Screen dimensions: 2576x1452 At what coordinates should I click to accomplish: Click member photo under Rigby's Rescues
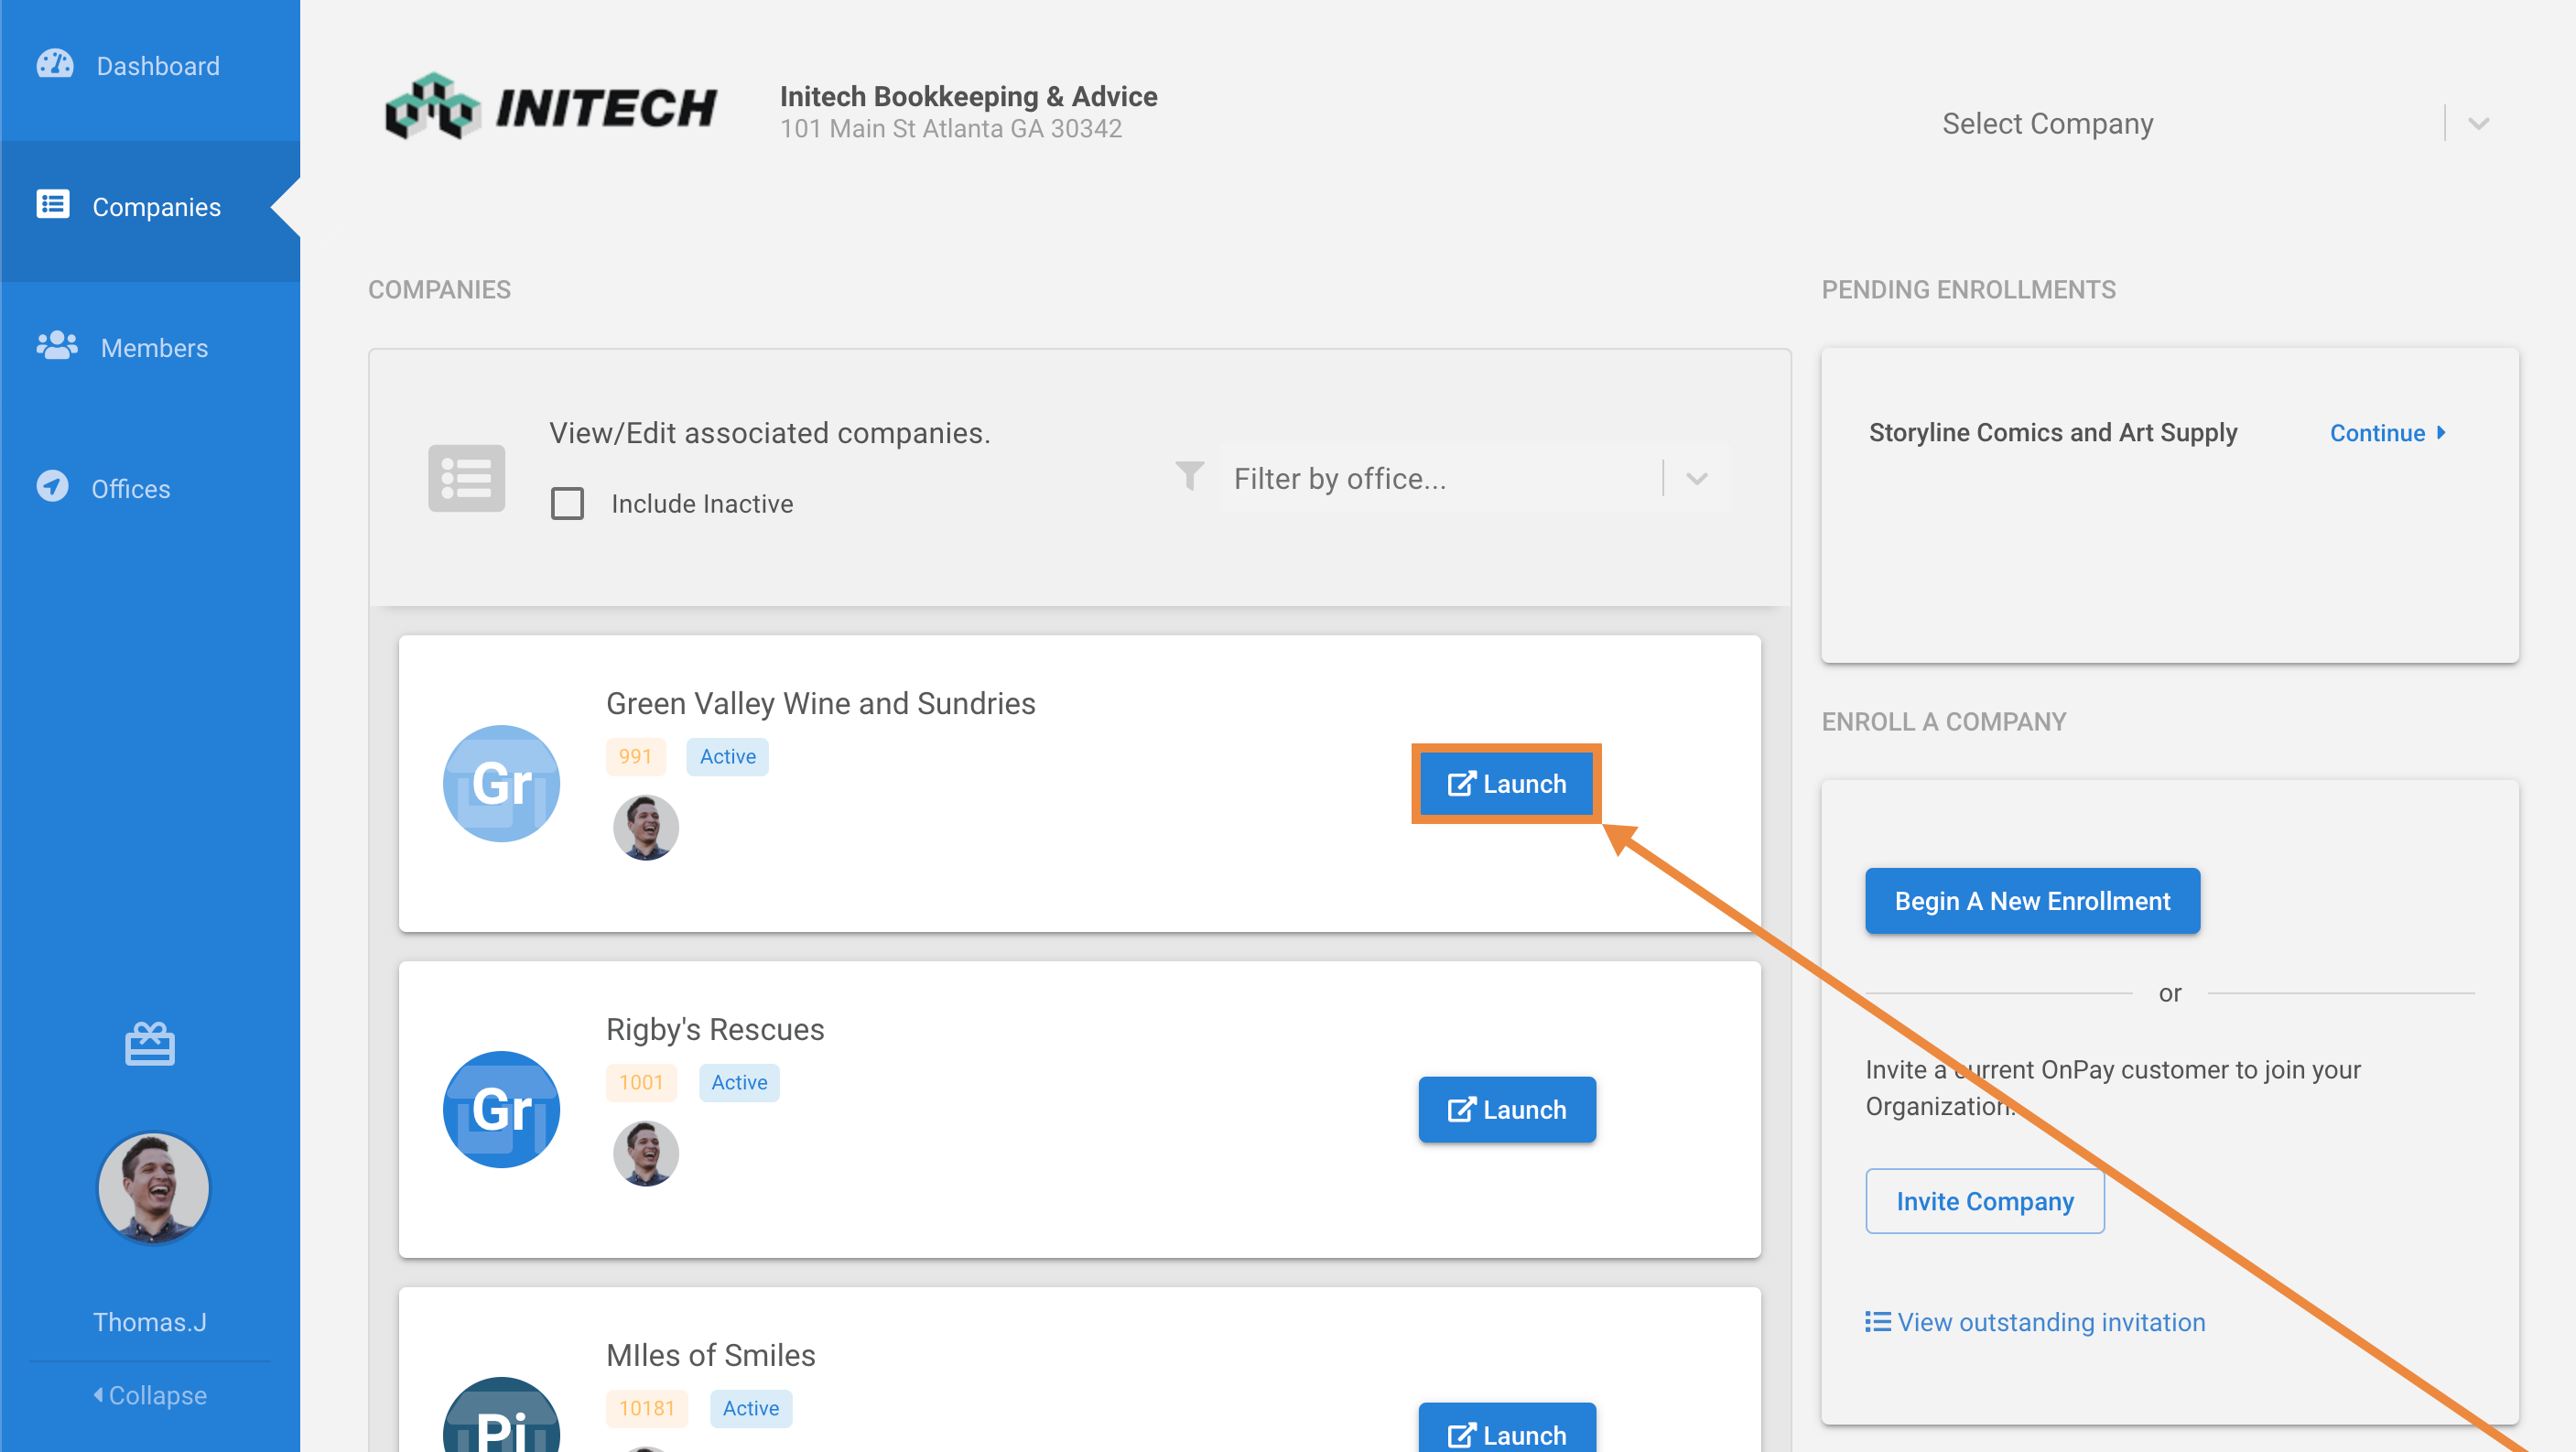646,1154
